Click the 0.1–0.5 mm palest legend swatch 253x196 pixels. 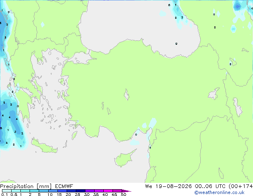click(x=7, y=191)
